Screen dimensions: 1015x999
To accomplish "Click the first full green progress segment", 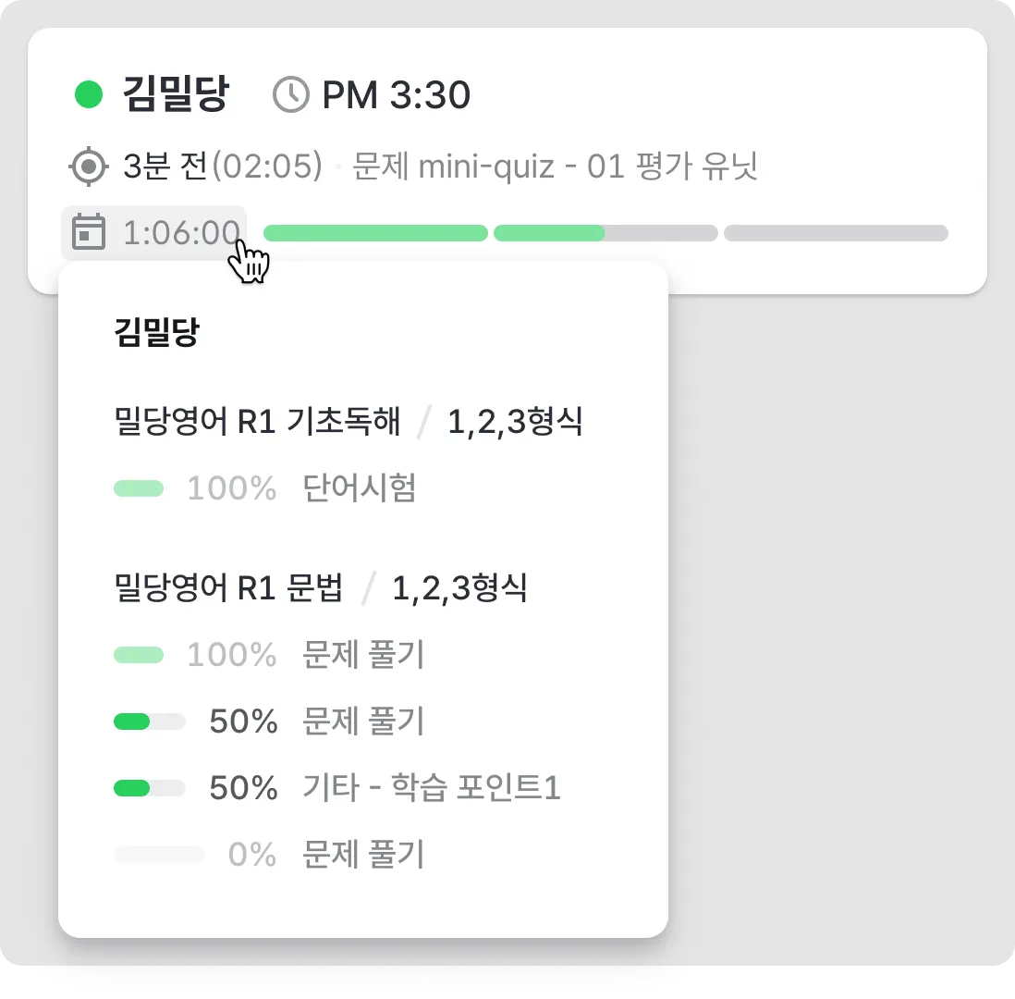I will coord(375,233).
